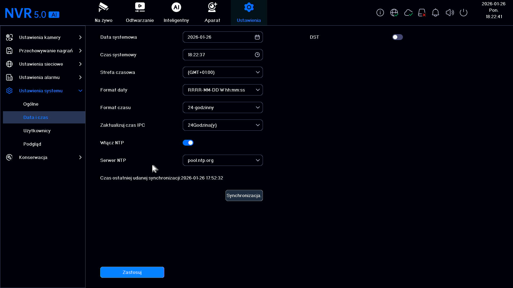Enable the DST toggle
The height and width of the screenshot is (288, 513).
click(x=397, y=37)
